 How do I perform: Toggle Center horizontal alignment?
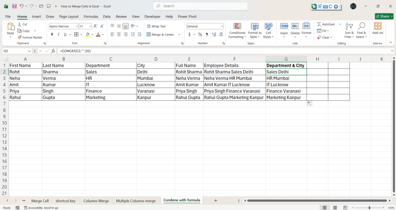pos(119,34)
